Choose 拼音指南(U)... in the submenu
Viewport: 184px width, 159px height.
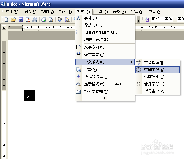click(157, 63)
